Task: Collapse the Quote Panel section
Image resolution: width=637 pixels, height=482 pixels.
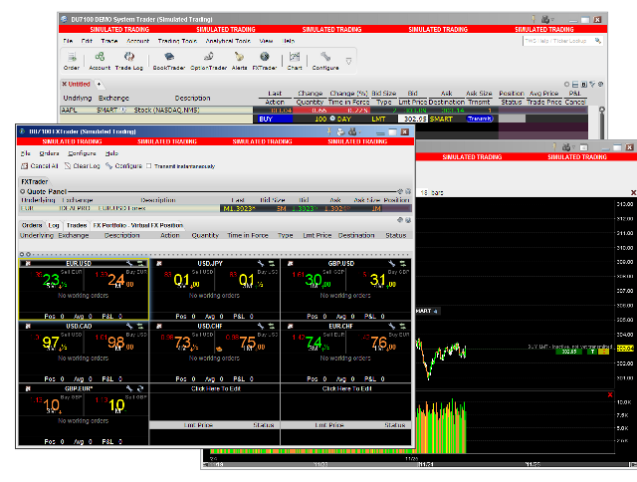Action: [23, 191]
